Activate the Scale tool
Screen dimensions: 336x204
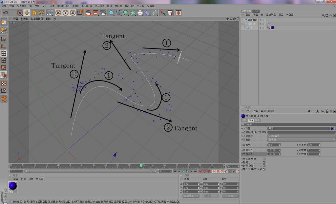[x=34, y=13]
